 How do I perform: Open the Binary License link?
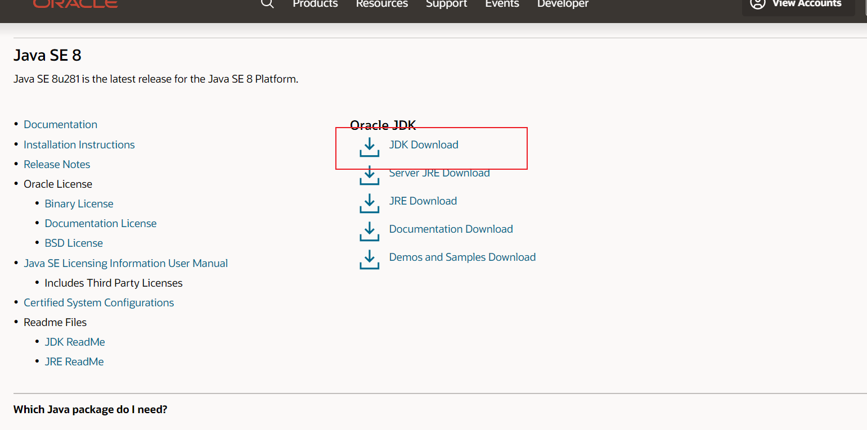point(79,203)
